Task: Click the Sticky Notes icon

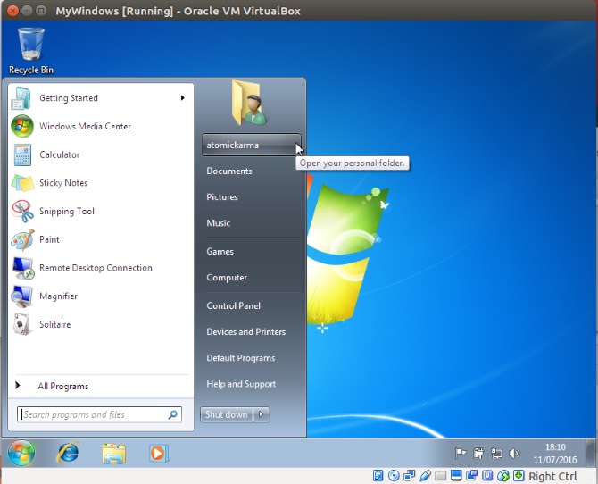Action: pos(22,183)
